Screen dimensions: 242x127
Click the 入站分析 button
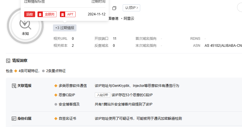coord(102,95)
